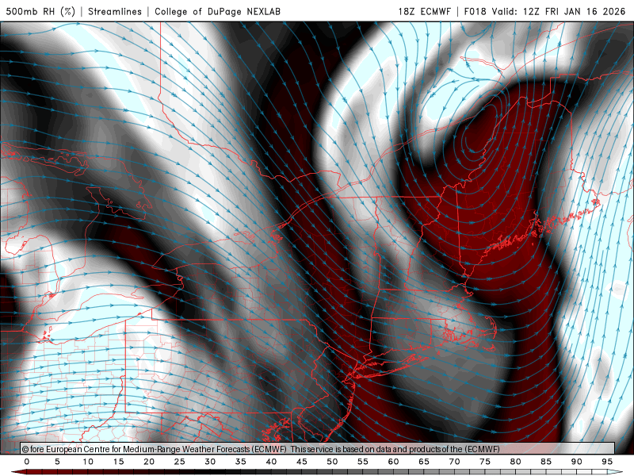
Task: Click the "18Z ECMWF" model run label
Action: 424,11
